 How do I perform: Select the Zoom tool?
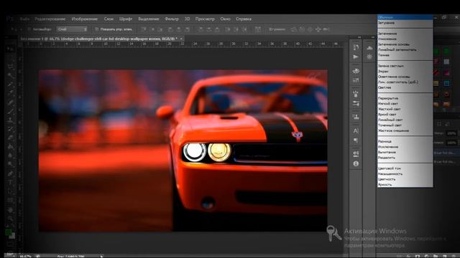coord(11,218)
